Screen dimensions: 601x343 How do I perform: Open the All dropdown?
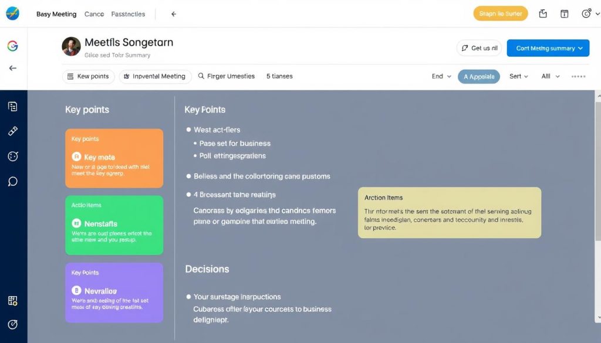pos(549,76)
